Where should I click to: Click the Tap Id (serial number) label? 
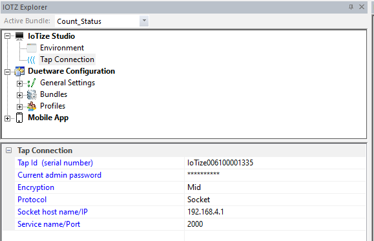55,163
